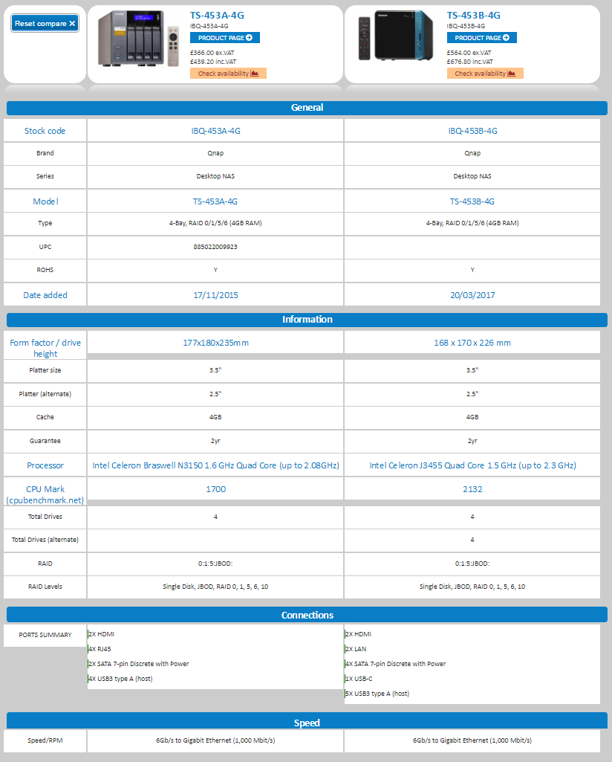Viewport: 612px width, 762px height.
Task: Open PRODUCT PAGE for TS-453B-4G
Action: pyautogui.click(x=481, y=38)
